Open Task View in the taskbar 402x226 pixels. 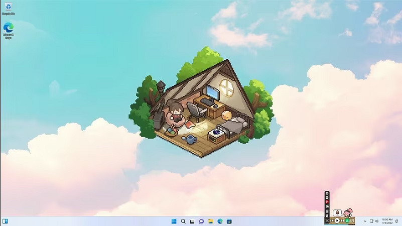pyautogui.click(x=192, y=221)
